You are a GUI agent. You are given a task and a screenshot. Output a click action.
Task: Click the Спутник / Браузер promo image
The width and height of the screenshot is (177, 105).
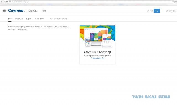tap(97, 36)
